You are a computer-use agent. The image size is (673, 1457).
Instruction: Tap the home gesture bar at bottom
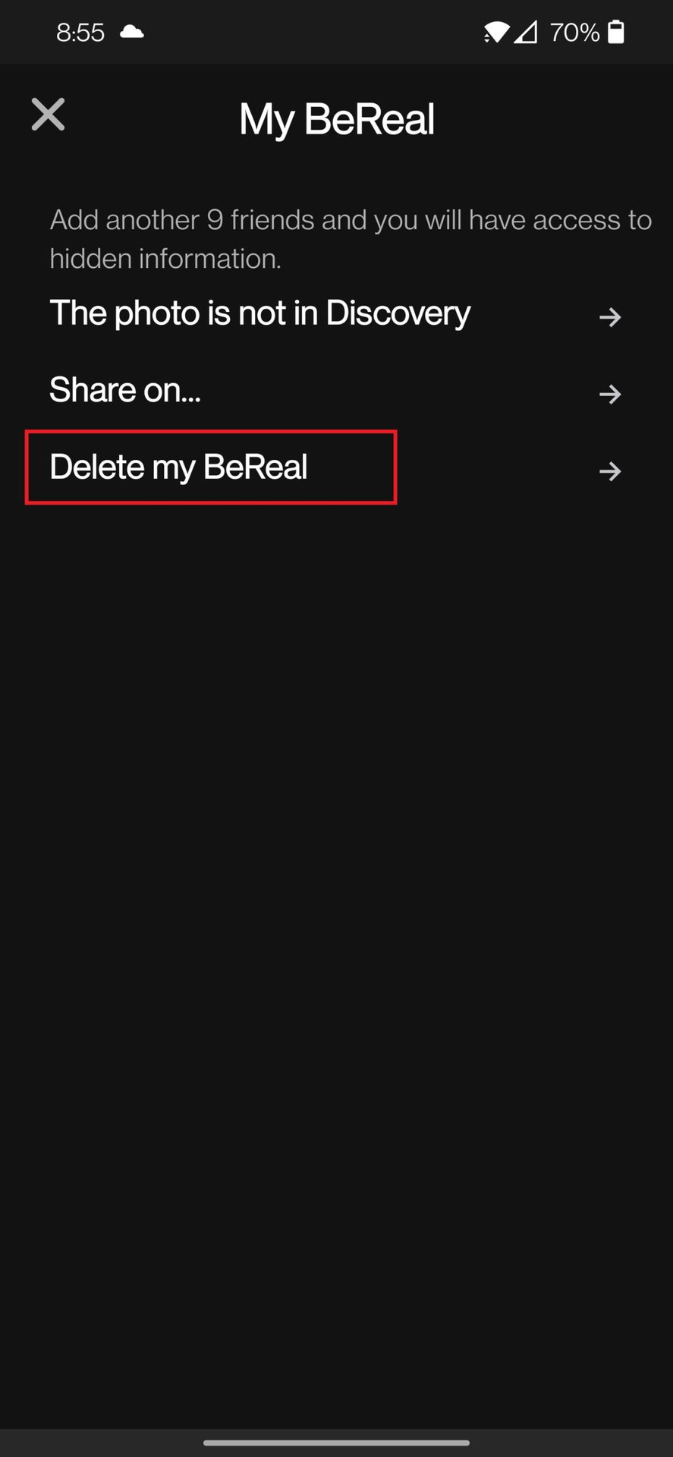pos(336,1442)
